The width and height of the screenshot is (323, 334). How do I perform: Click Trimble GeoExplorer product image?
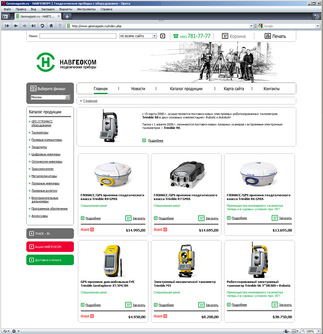click(x=113, y=261)
